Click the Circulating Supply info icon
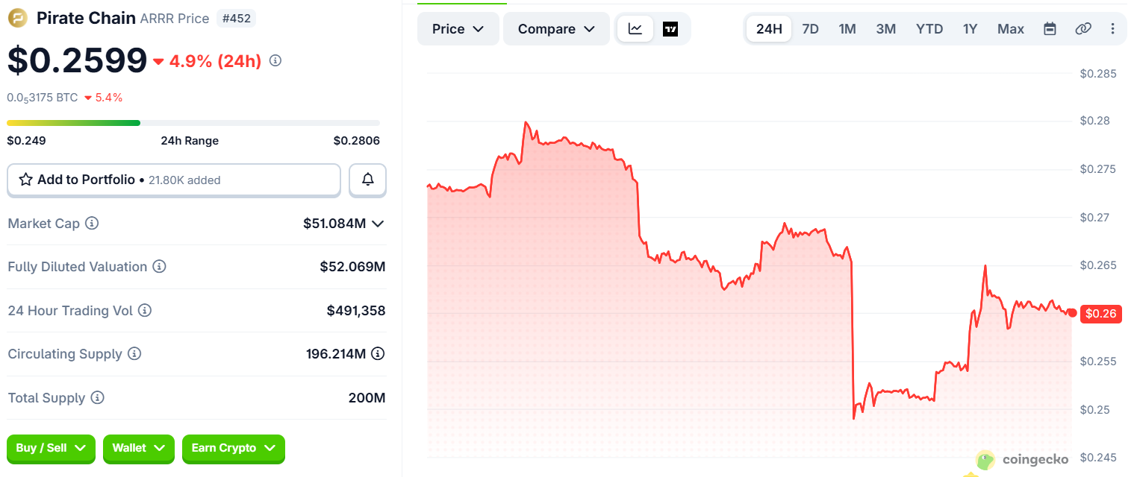The width and height of the screenshot is (1137, 477). pos(134,353)
